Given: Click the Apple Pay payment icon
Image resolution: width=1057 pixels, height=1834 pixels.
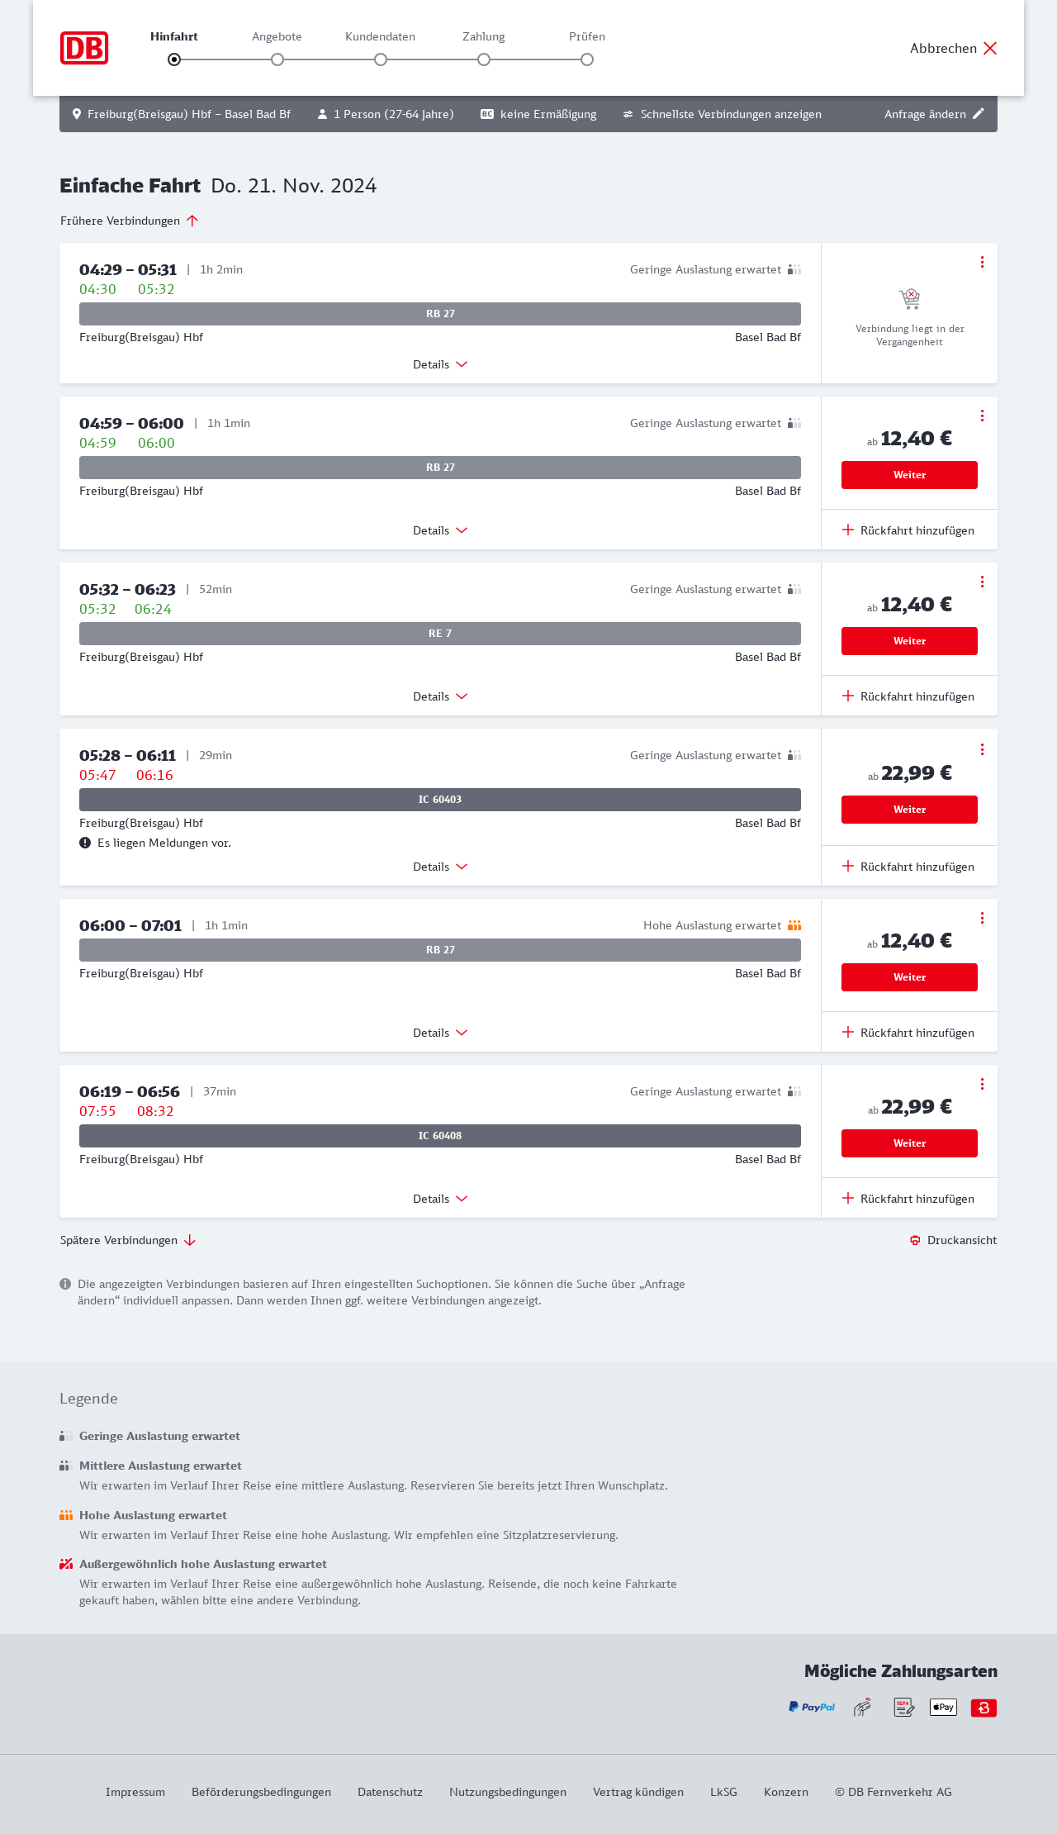Looking at the screenshot, I should pos(943,1707).
